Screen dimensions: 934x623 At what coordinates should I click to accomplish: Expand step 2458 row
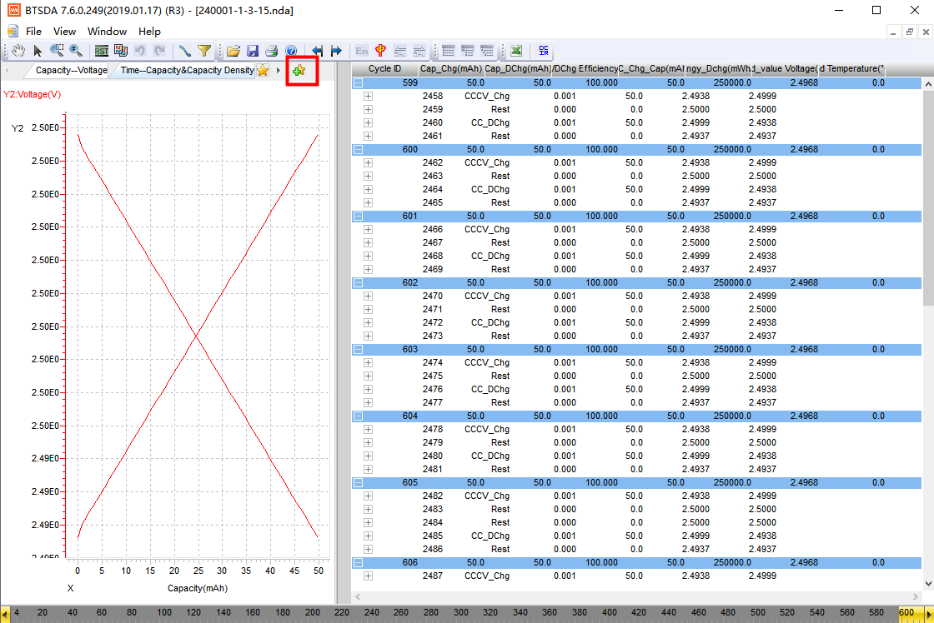coord(368,96)
